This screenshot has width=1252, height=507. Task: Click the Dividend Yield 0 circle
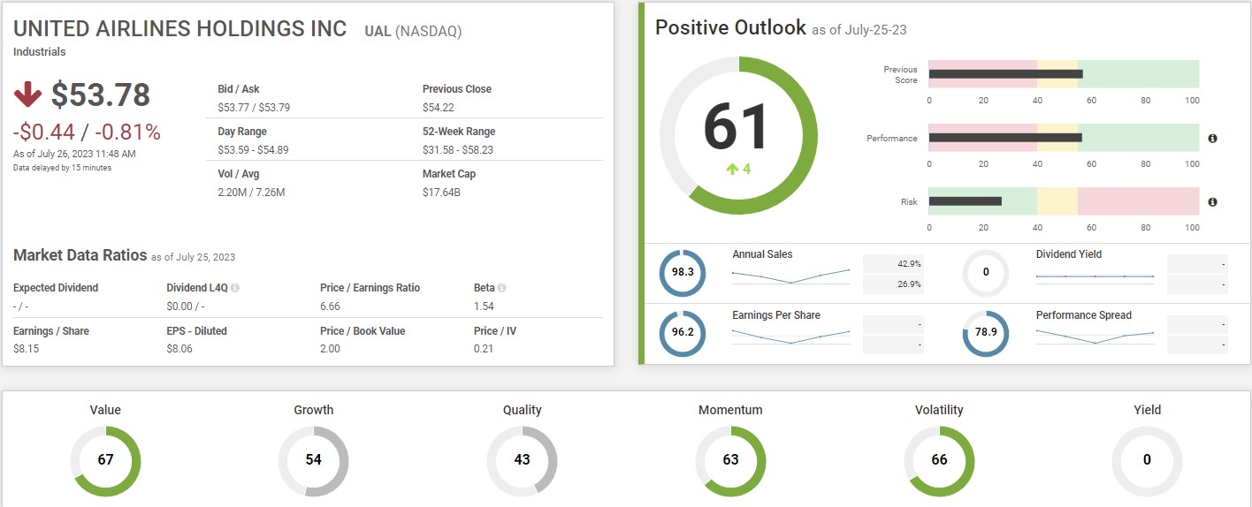(x=986, y=272)
